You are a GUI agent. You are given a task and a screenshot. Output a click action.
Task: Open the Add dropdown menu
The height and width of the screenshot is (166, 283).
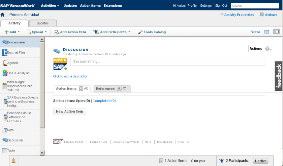(12, 32)
